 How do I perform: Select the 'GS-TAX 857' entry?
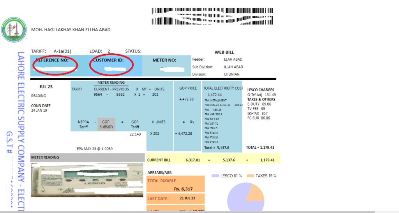[258, 113]
